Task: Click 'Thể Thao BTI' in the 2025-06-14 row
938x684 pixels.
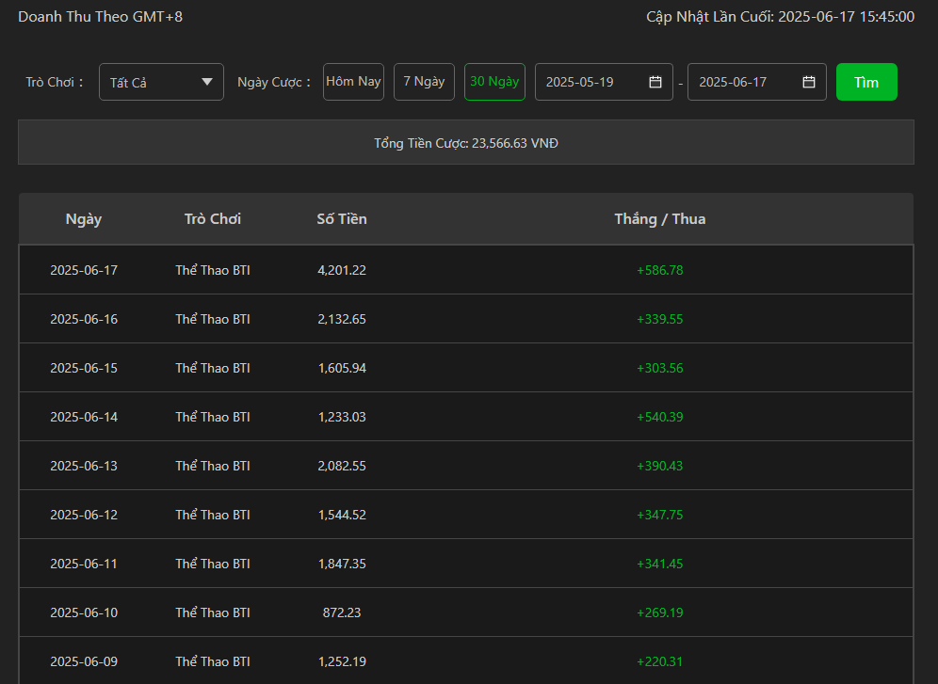Action: click(x=212, y=417)
